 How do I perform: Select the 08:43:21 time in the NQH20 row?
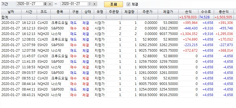29,95
